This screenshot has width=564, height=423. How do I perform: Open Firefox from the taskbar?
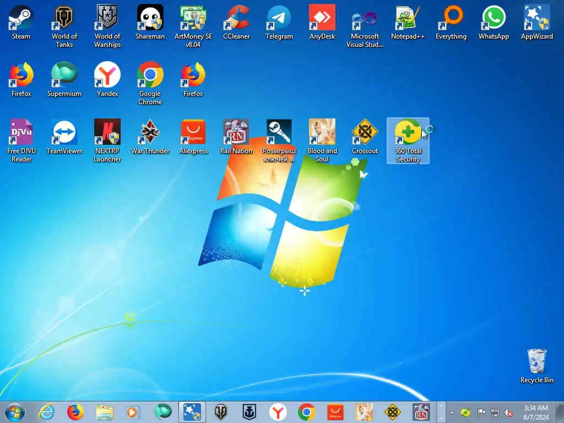pos(75,412)
